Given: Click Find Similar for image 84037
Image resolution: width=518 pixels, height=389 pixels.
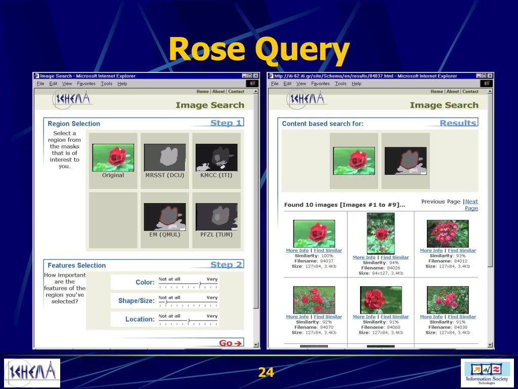Looking at the screenshot, I should (x=328, y=250).
